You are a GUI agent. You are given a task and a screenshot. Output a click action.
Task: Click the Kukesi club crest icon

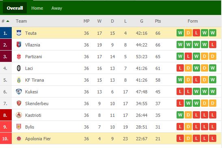pyautogui.click(x=19, y=91)
